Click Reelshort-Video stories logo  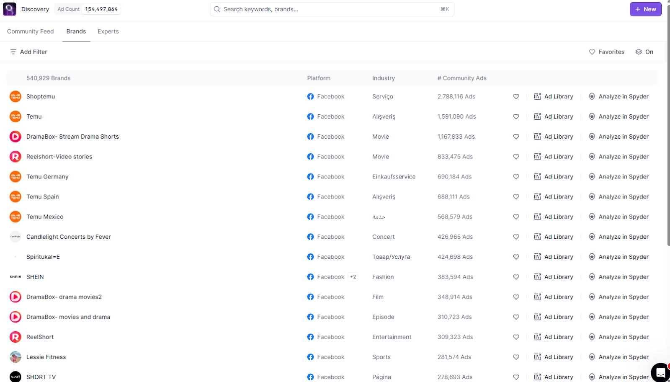pyautogui.click(x=15, y=157)
